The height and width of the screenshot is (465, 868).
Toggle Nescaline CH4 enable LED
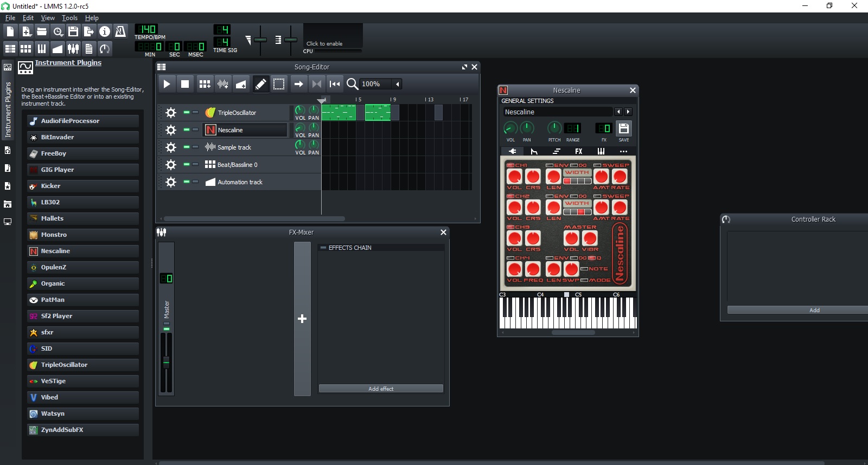coord(510,258)
